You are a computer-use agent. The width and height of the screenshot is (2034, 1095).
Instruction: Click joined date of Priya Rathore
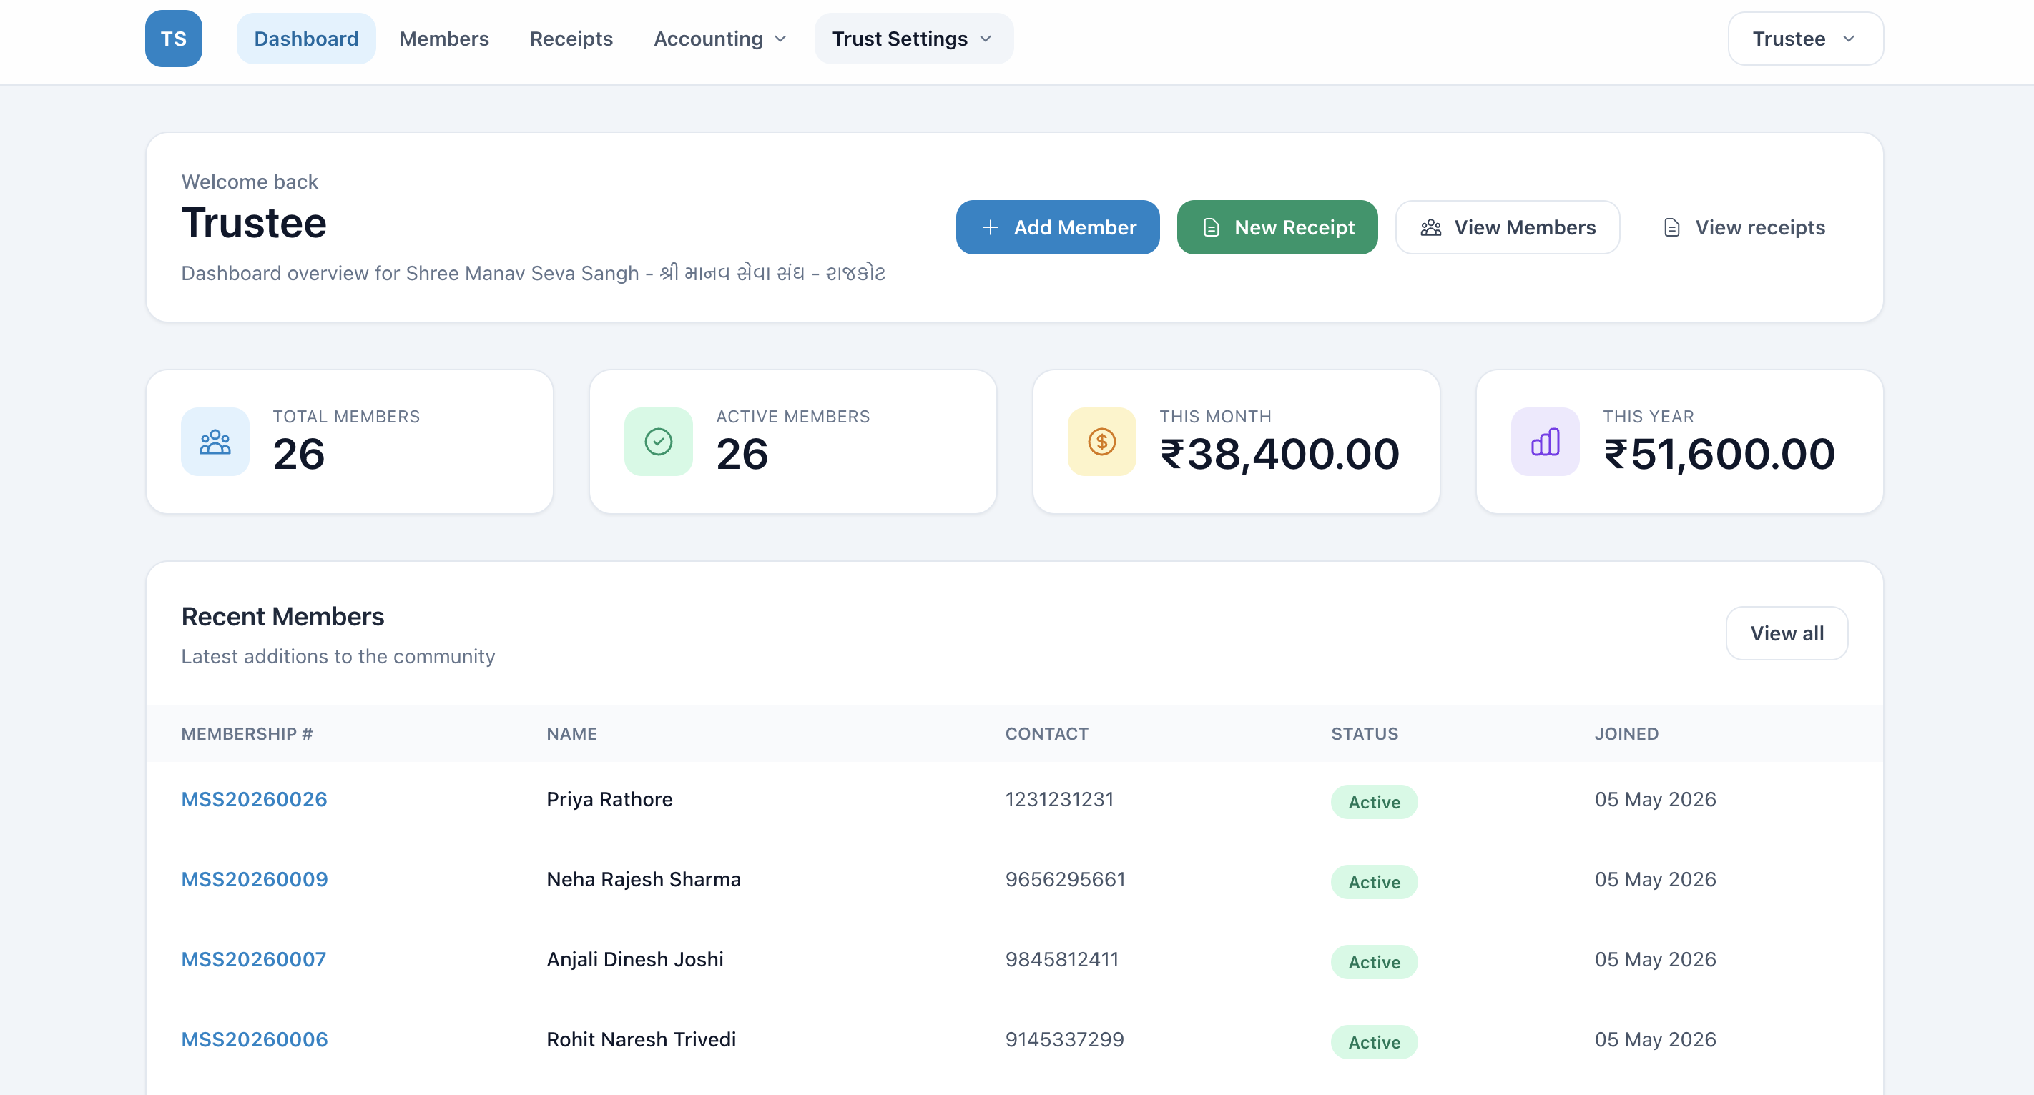(1655, 799)
